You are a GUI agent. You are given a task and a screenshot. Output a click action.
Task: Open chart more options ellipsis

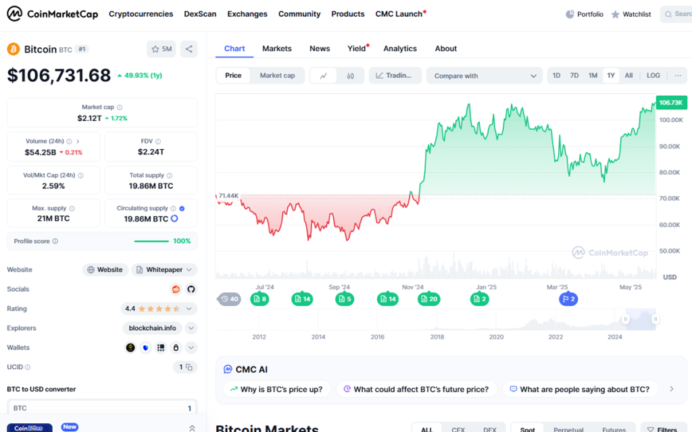pyautogui.click(x=678, y=76)
